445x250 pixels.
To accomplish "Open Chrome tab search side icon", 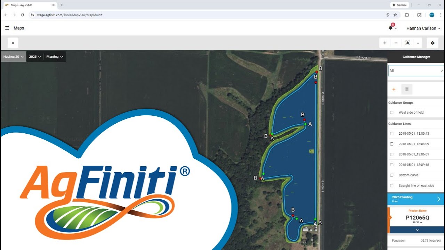I will pos(419,15).
